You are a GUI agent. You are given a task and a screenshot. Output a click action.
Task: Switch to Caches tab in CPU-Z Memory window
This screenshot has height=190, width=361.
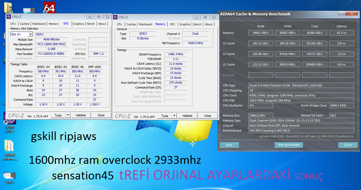[x=131, y=24]
